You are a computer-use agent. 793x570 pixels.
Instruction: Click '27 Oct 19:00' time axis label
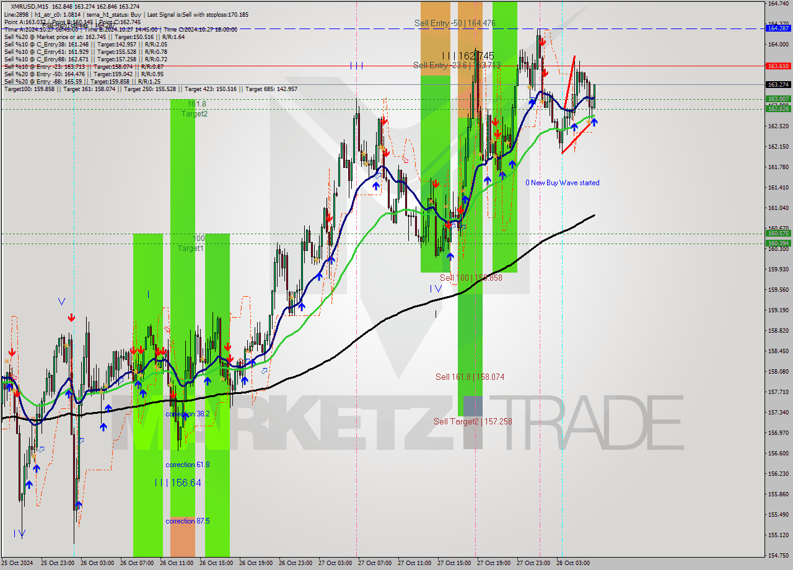(494, 563)
